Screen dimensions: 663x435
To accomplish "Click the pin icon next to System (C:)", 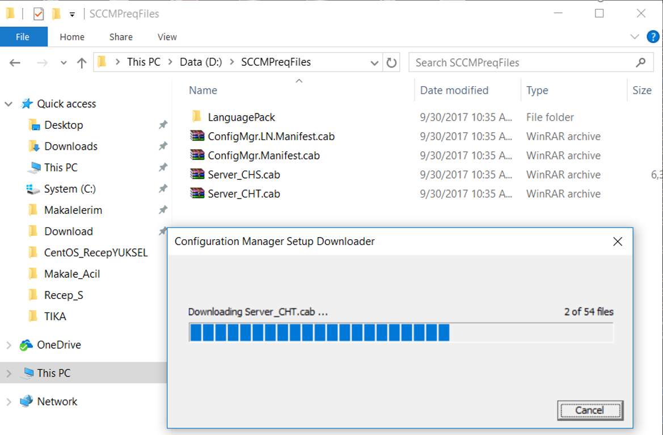I will 163,188.
